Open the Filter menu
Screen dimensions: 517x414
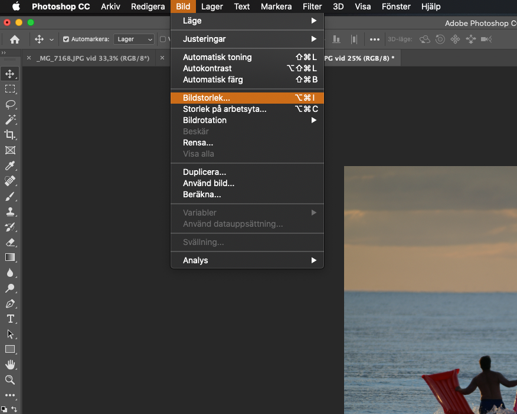pos(312,6)
